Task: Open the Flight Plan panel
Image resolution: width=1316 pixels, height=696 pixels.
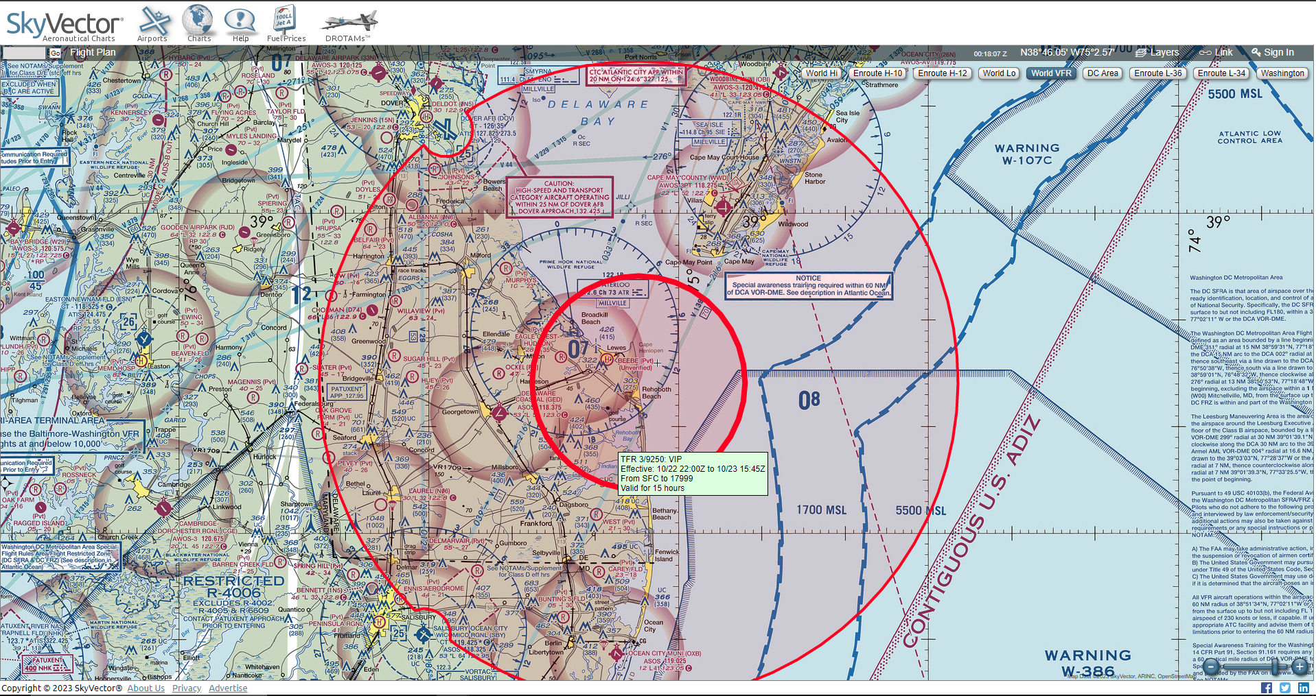Action: tap(93, 52)
